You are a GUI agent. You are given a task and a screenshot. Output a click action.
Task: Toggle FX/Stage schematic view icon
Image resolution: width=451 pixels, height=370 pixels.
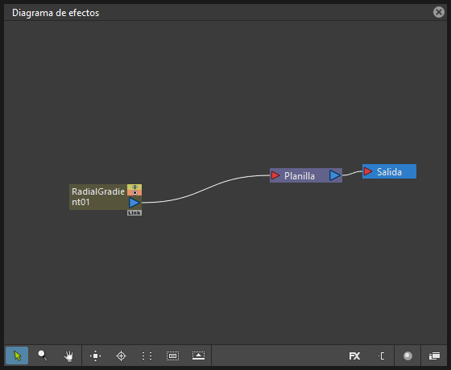(x=434, y=356)
